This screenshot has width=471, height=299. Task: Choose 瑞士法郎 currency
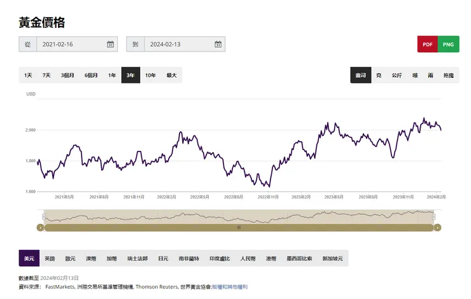(137, 258)
